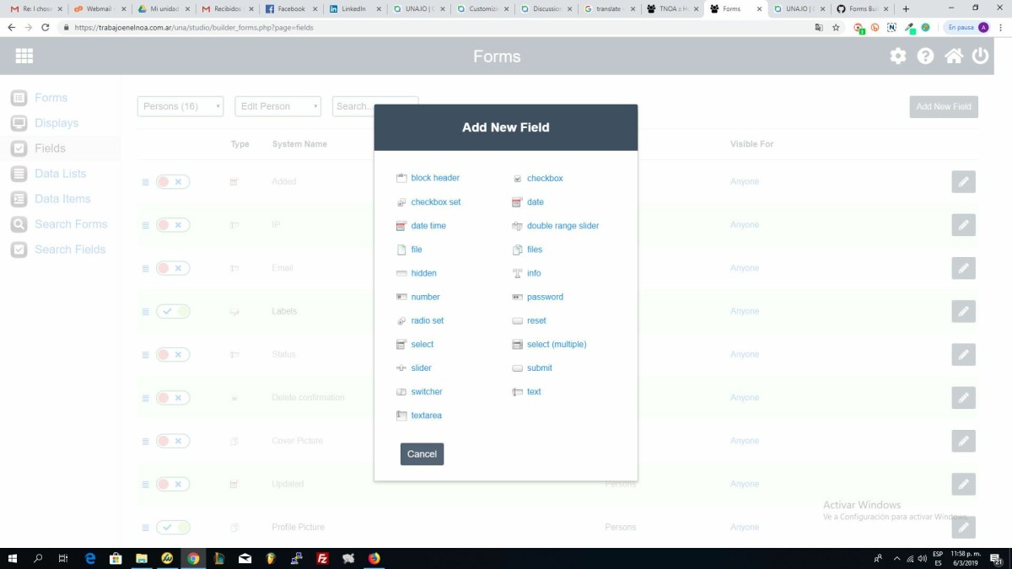Open Firefox from the Windows taskbar
This screenshot has height=569, width=1012.
(374, 558)
